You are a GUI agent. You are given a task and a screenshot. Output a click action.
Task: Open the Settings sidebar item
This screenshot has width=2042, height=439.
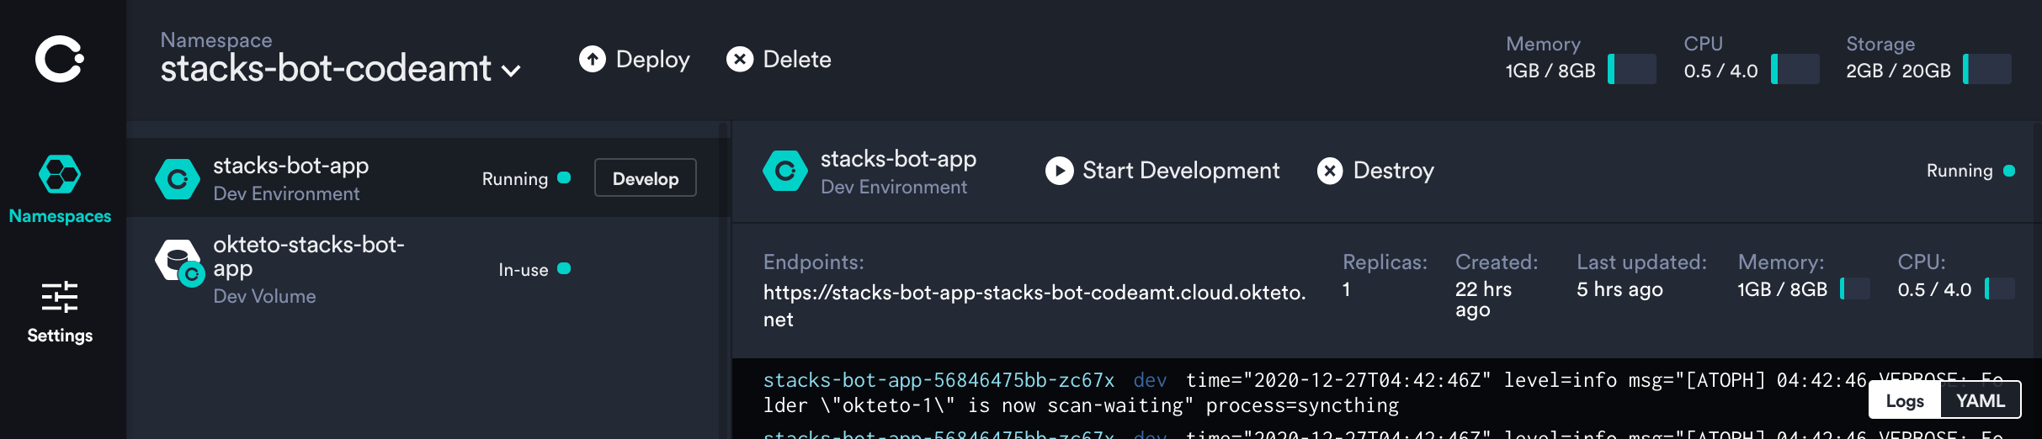(60, 312)
